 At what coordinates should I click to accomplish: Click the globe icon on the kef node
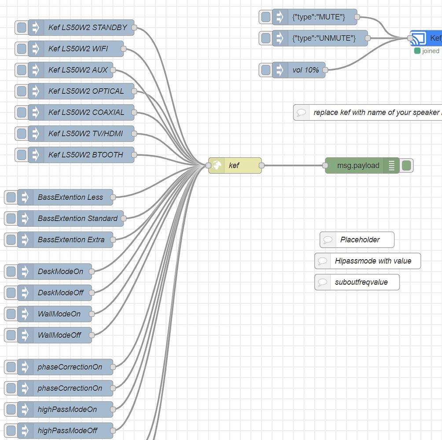click(x=217, y=165)
